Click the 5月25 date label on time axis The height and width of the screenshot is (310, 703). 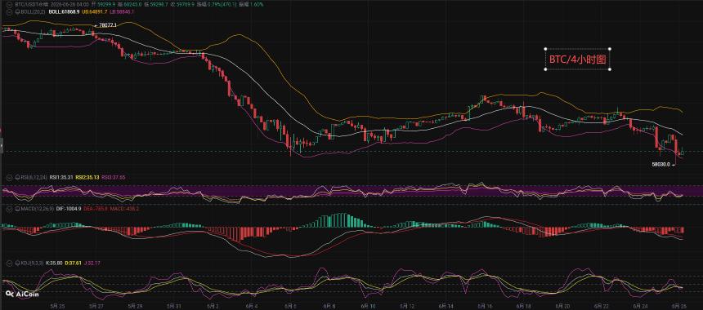pos(58,306)
